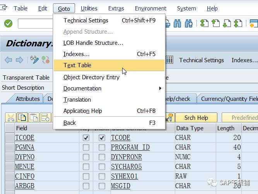
Task: Click Technical Settings toolbar button
Action: click(202, 60)
